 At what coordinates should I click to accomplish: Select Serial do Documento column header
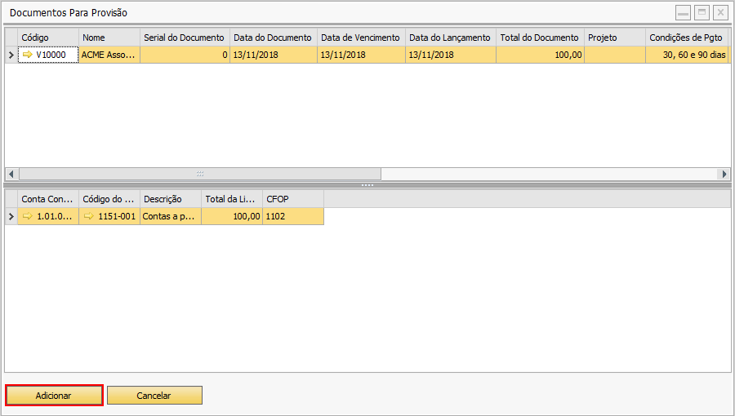pyautogui.click(x=185, y=38)
